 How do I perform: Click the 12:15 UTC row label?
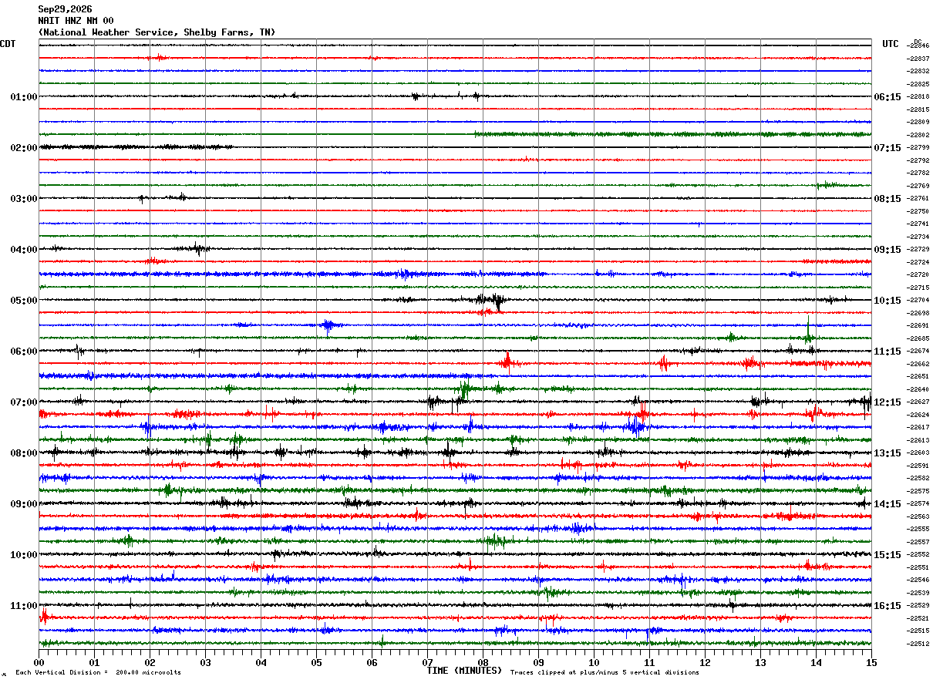coord(887,402)
